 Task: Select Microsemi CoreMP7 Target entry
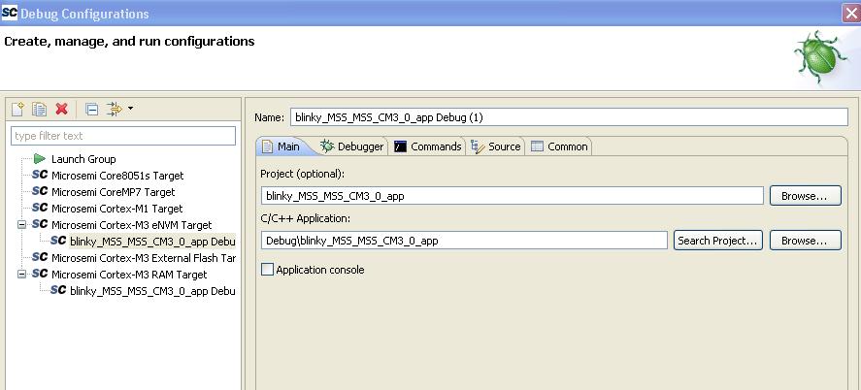[x=113, y=192]
